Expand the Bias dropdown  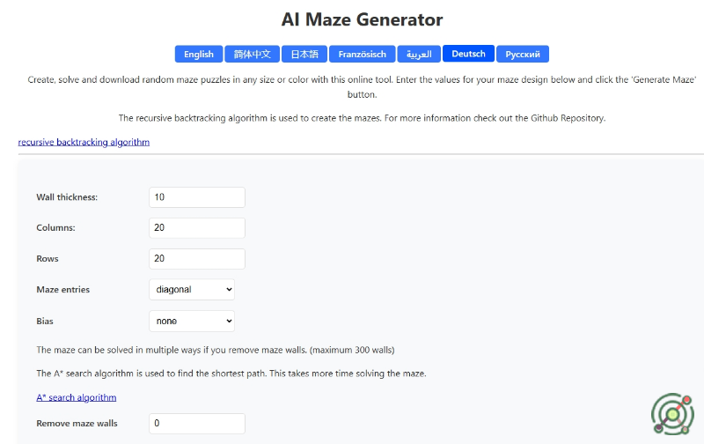[192, 322]
